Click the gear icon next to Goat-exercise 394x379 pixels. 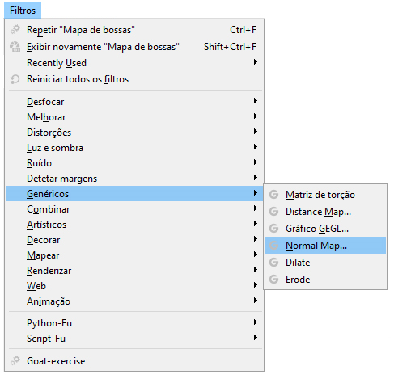click(x=15, y=360)
